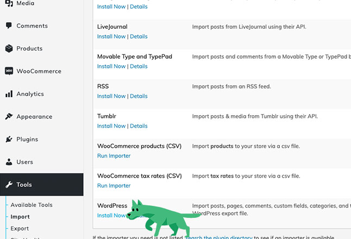Run Importer for WooCommerce products CSV
The image size is (351, 239).
click(114, 156)
